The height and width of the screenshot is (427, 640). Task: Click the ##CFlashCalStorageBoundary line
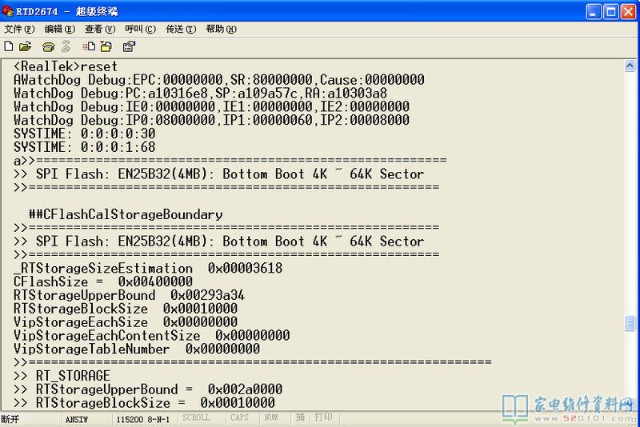point(126,214)
